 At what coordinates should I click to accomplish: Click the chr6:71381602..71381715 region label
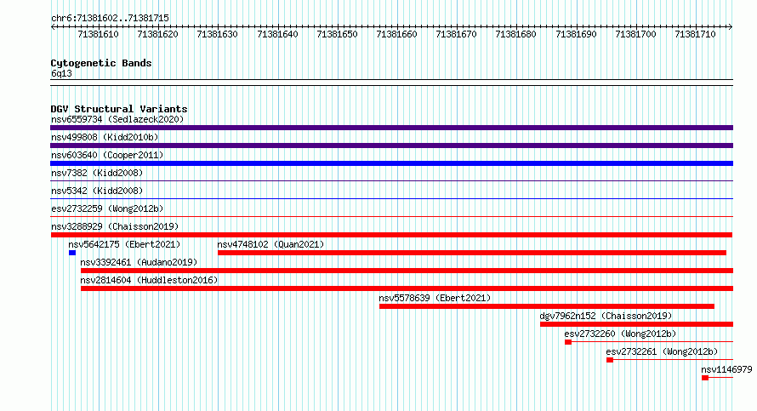(x=110, y=18)
